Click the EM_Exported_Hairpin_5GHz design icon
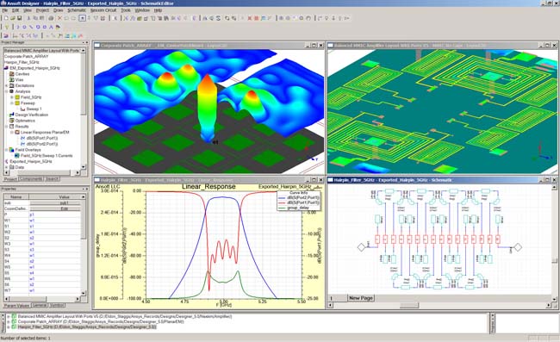560x342 pixels. 6,68
